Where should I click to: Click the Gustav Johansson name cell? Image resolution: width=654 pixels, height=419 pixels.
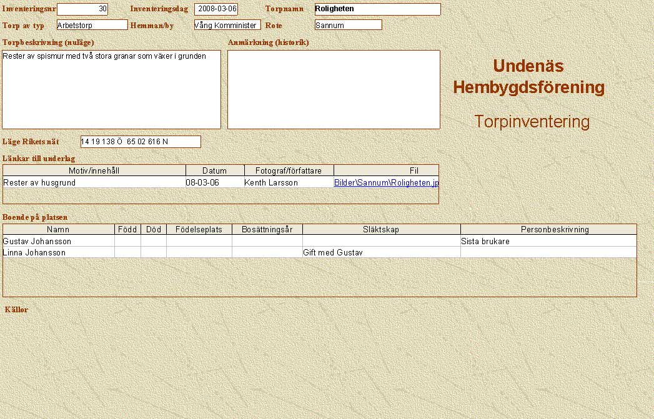coord(59,241)
